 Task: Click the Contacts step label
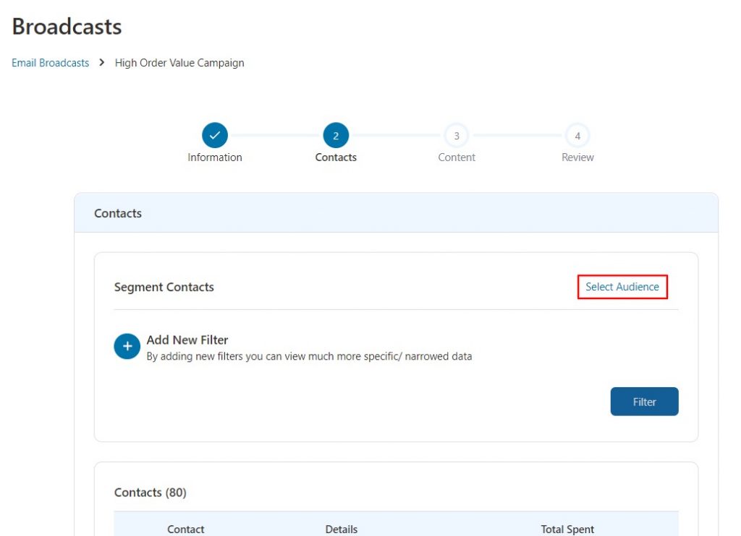336,157
